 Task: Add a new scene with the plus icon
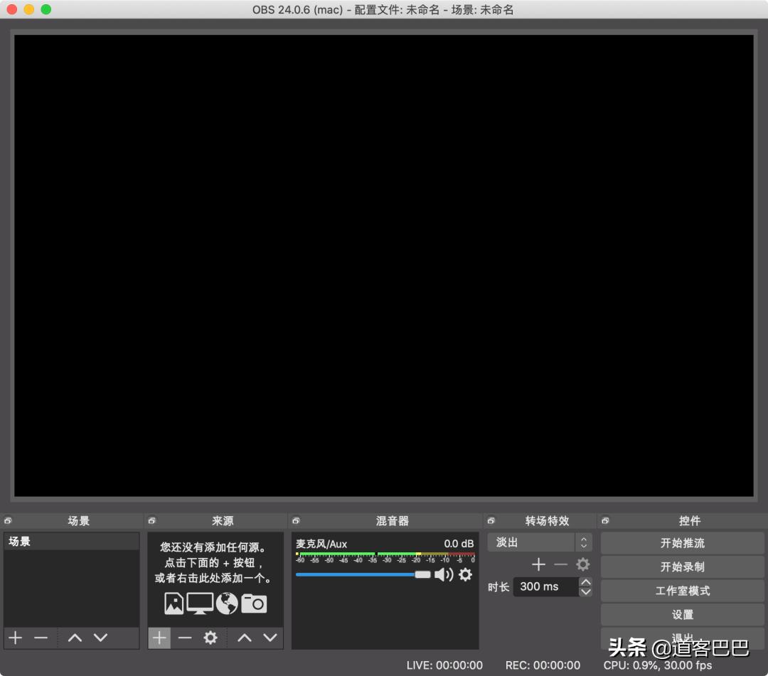(x=15, y=638)
